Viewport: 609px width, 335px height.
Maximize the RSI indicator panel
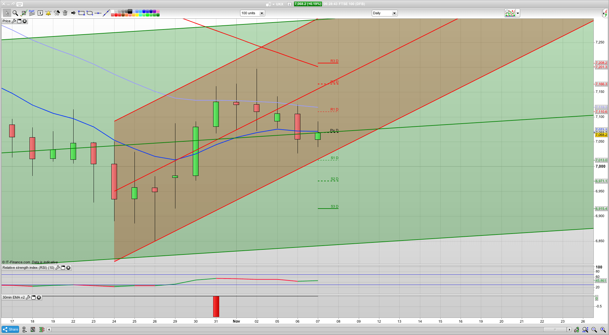(63, 267)
